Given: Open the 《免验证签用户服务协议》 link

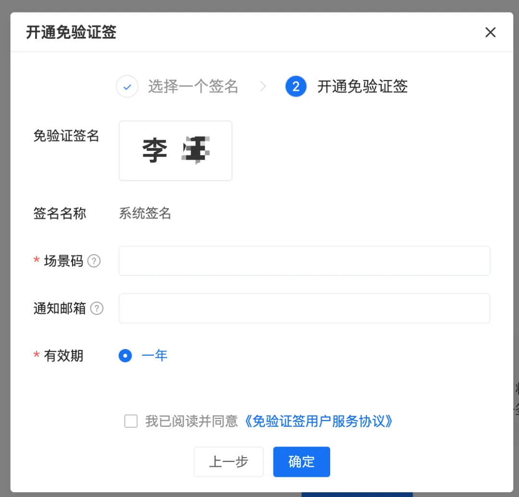Looking at the screenshot, I should pos(318,421).
